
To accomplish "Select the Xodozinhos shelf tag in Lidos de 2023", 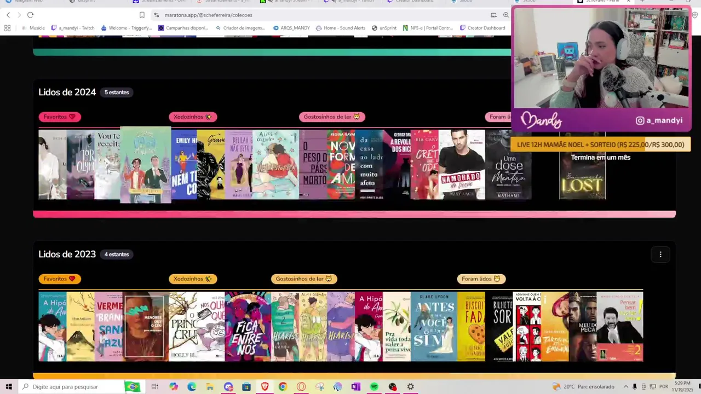I will [x=193, y=279].
